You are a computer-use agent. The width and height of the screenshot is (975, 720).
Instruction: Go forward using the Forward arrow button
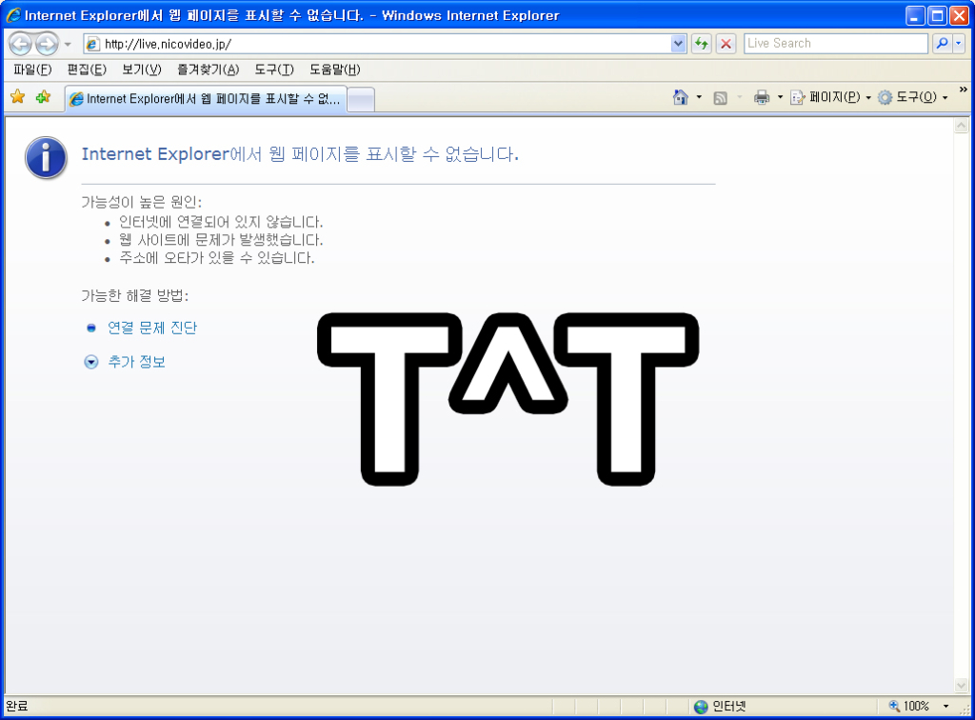click(47, 44)
